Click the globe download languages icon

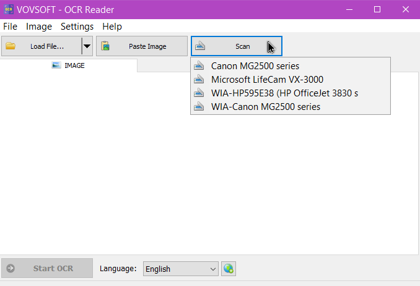click(x=229, y=269)
